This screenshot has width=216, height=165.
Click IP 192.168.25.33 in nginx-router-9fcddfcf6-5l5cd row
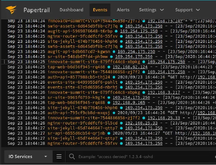coord(141,123)
